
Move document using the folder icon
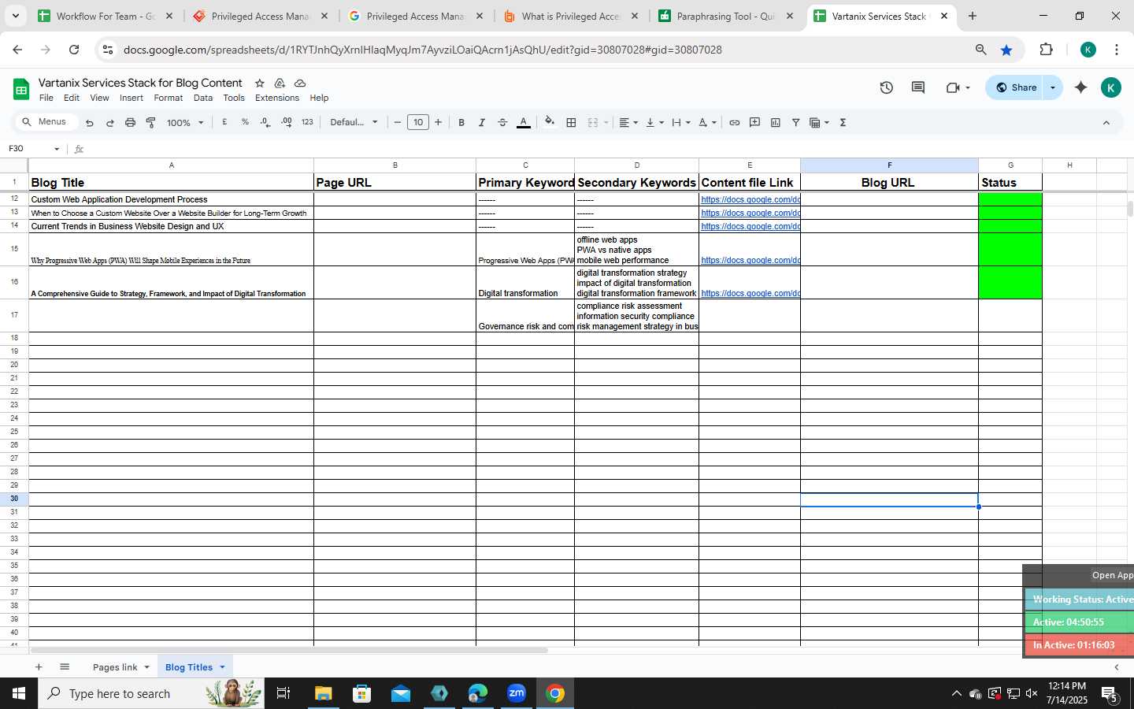(280, 84)
